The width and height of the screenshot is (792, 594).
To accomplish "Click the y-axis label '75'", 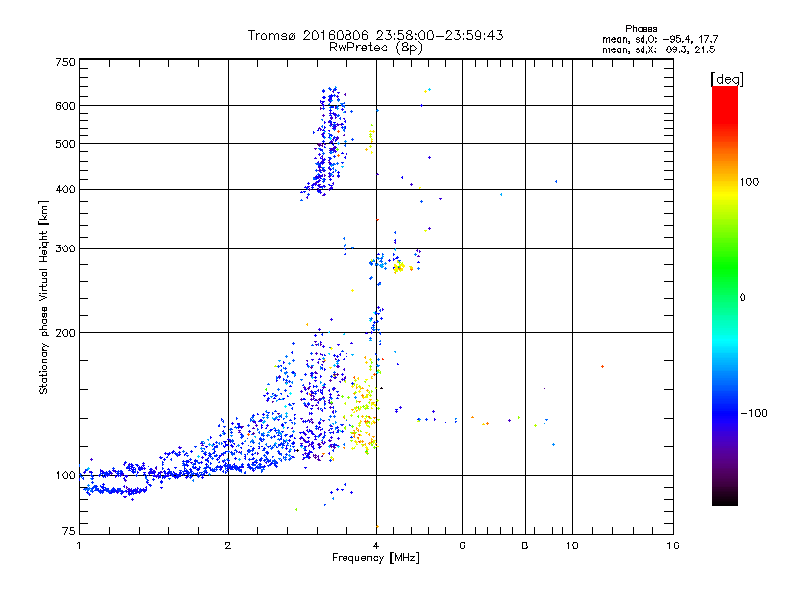I will click(x=69, y=531).
